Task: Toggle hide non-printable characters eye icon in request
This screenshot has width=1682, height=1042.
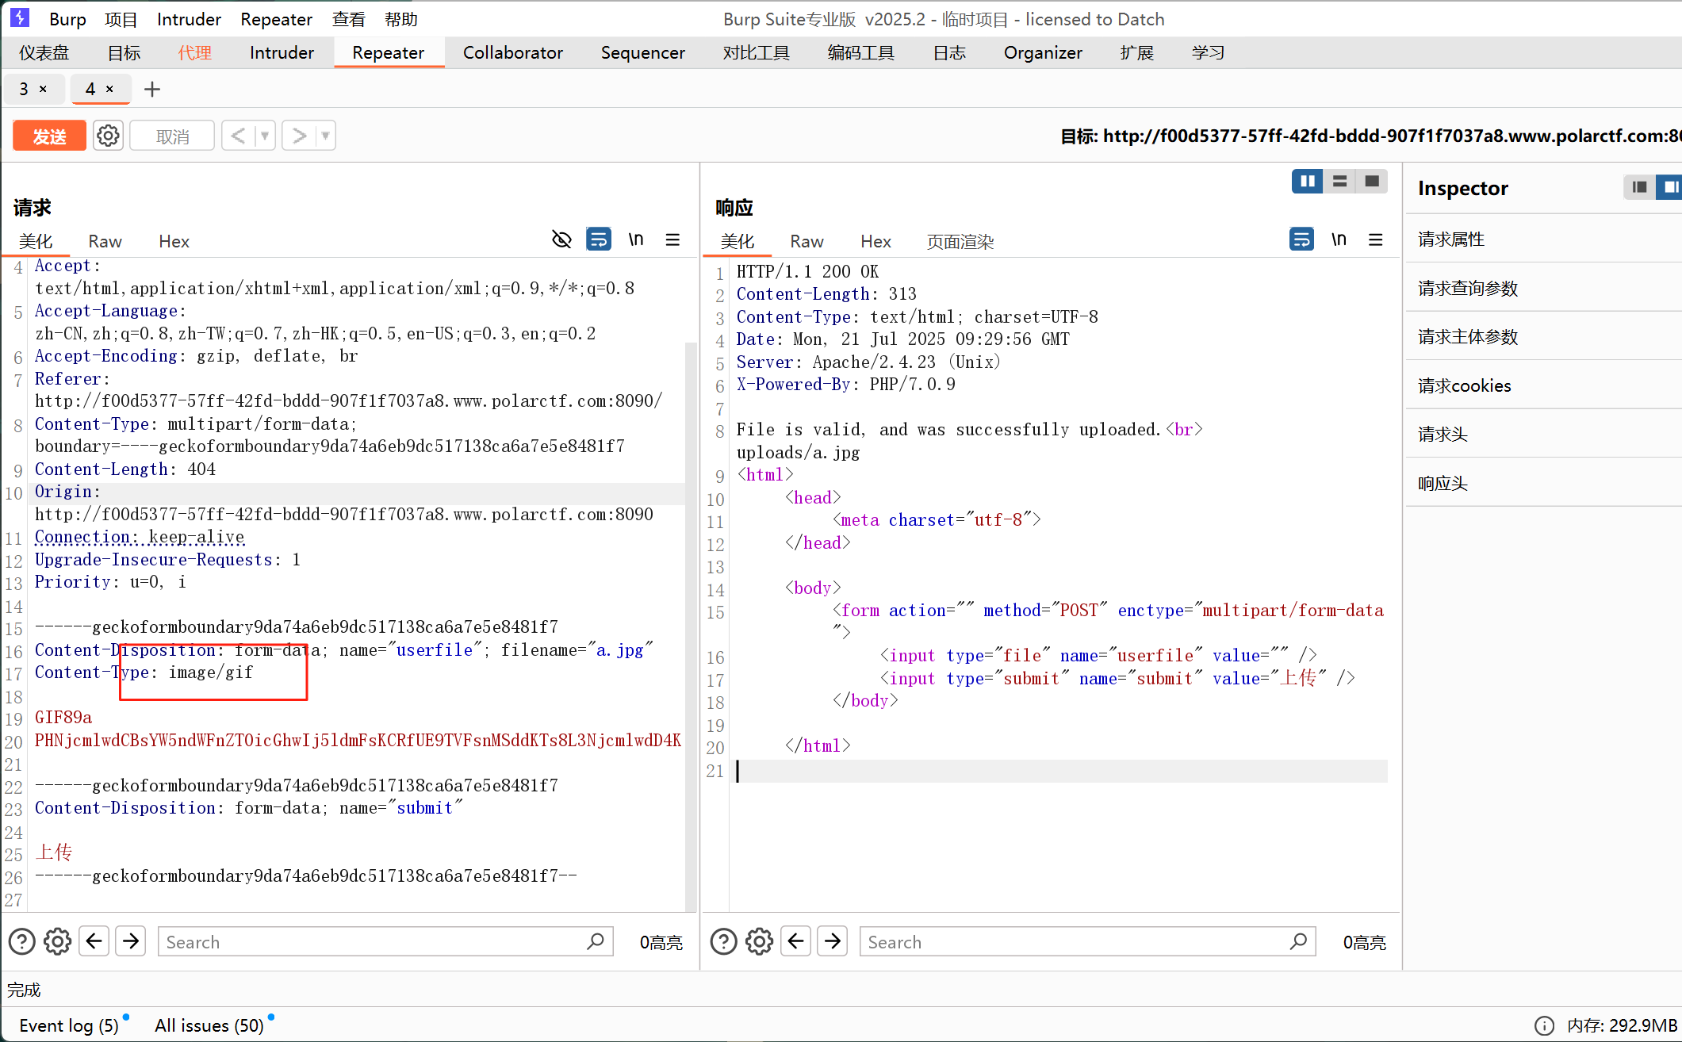Action: coord(561,239)
